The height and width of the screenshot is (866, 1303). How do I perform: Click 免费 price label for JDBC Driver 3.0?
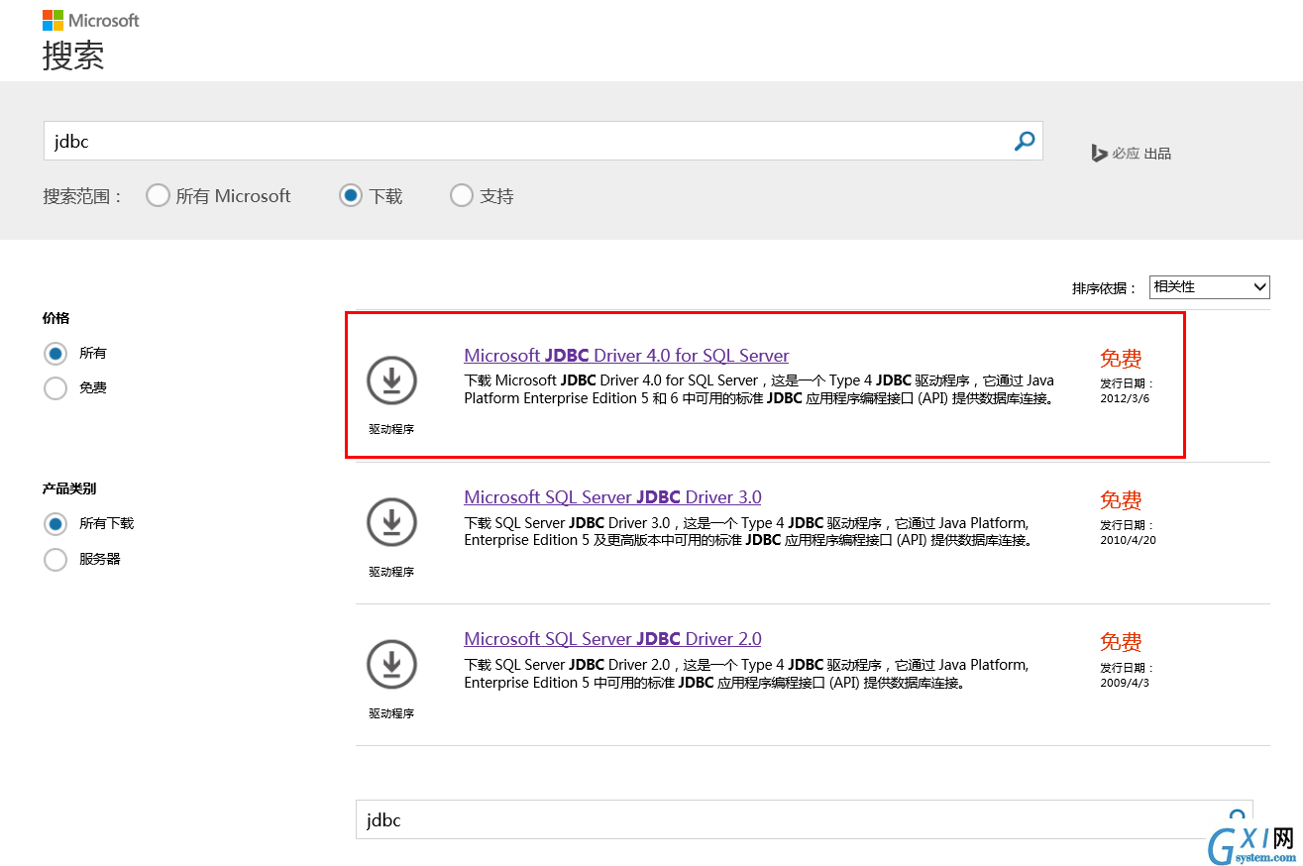coord(1121,500)
